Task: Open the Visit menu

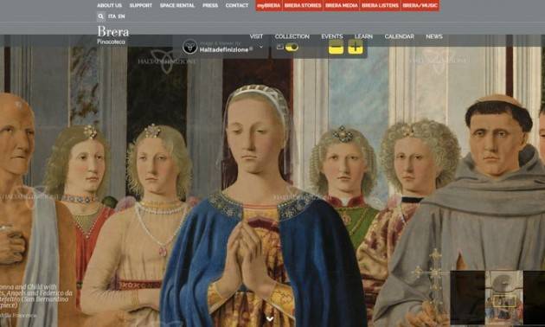Action: point(256,36)
